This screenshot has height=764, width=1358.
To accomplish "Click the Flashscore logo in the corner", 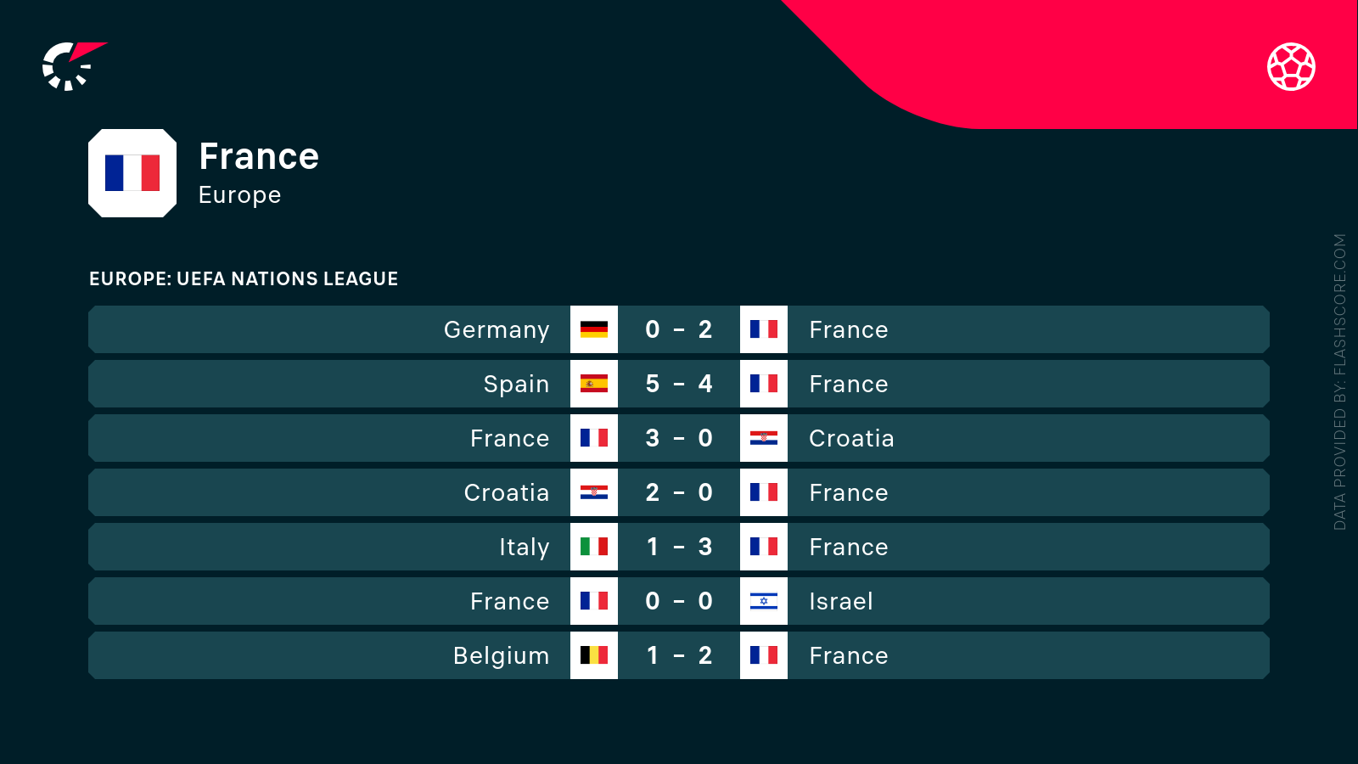I will 72,66.
